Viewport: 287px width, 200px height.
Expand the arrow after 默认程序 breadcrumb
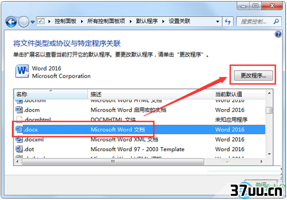[163, 22]
